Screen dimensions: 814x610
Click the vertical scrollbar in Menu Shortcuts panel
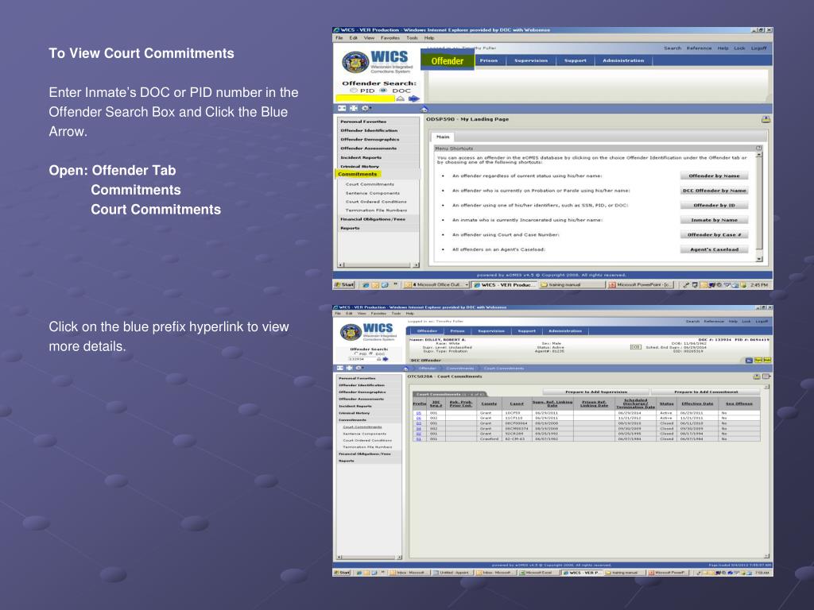(x=759, y=206)
